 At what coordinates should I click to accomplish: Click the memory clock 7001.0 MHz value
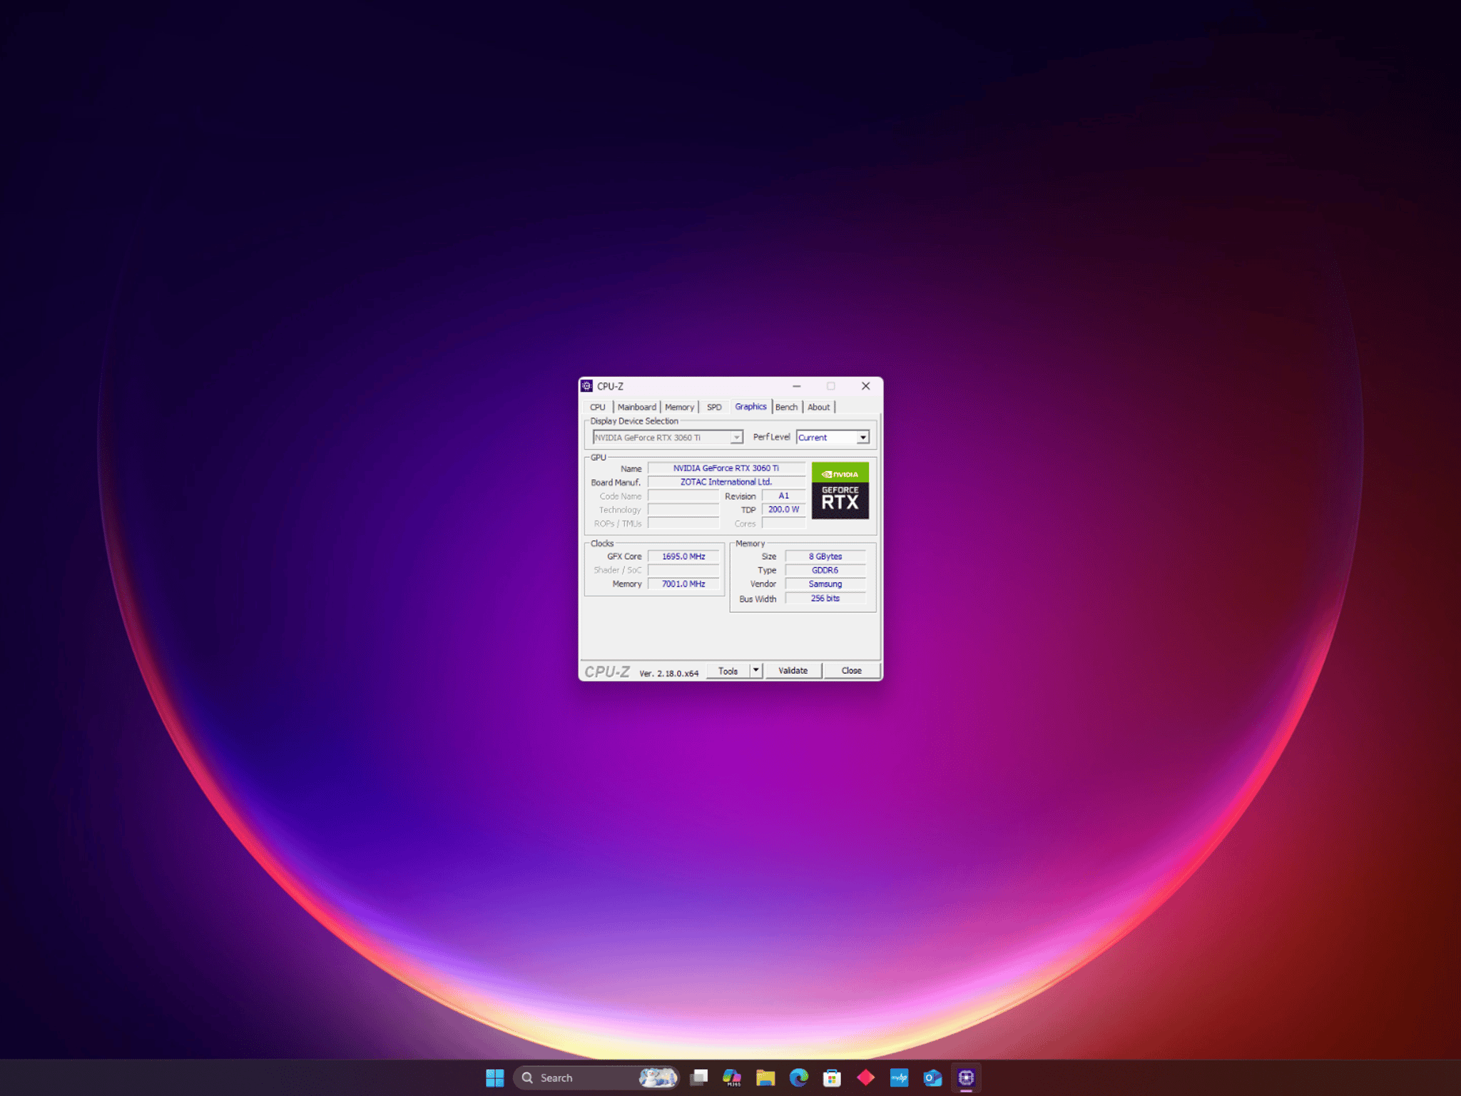pyautogui.click(x=683, y=584)
